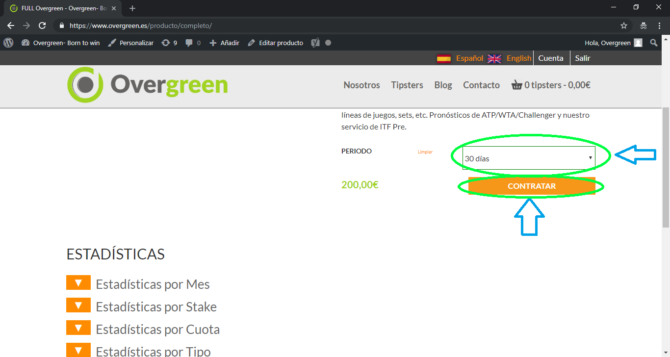Click the padlock site security icon
670x357 pixels.
click(61, 25)
